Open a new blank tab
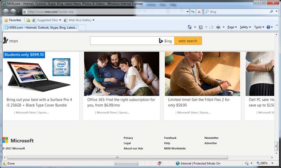The width and height of the screenshot is (281, 168). [x=82, y=28]
